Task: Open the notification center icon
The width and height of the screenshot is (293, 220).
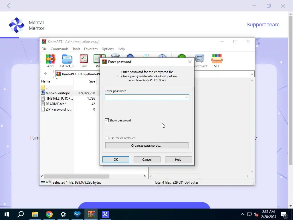Action: [x=284, y=214]
